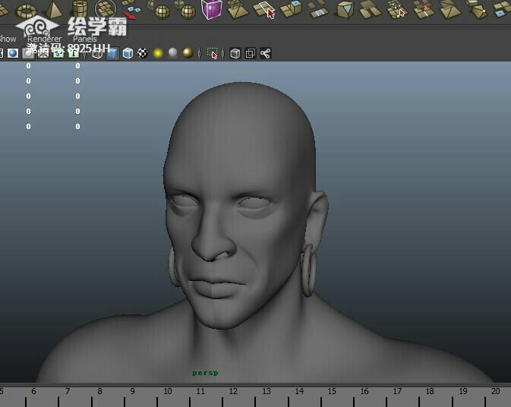Toggle Wireframe on Shaded light-blue cube
The image size is (511, 407).
click(128, 53)
